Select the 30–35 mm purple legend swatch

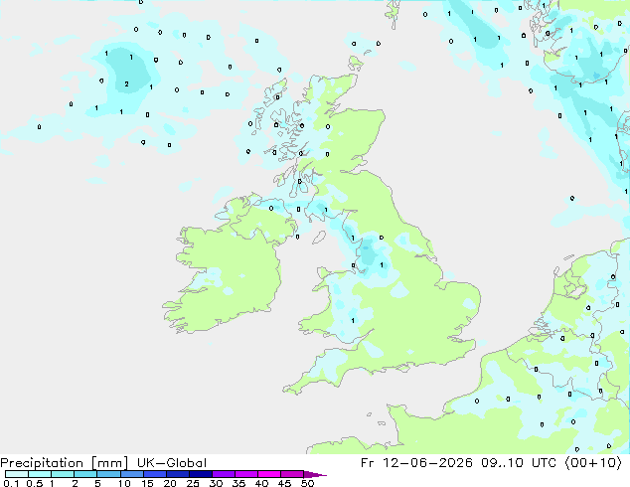(x=224, y=474)
